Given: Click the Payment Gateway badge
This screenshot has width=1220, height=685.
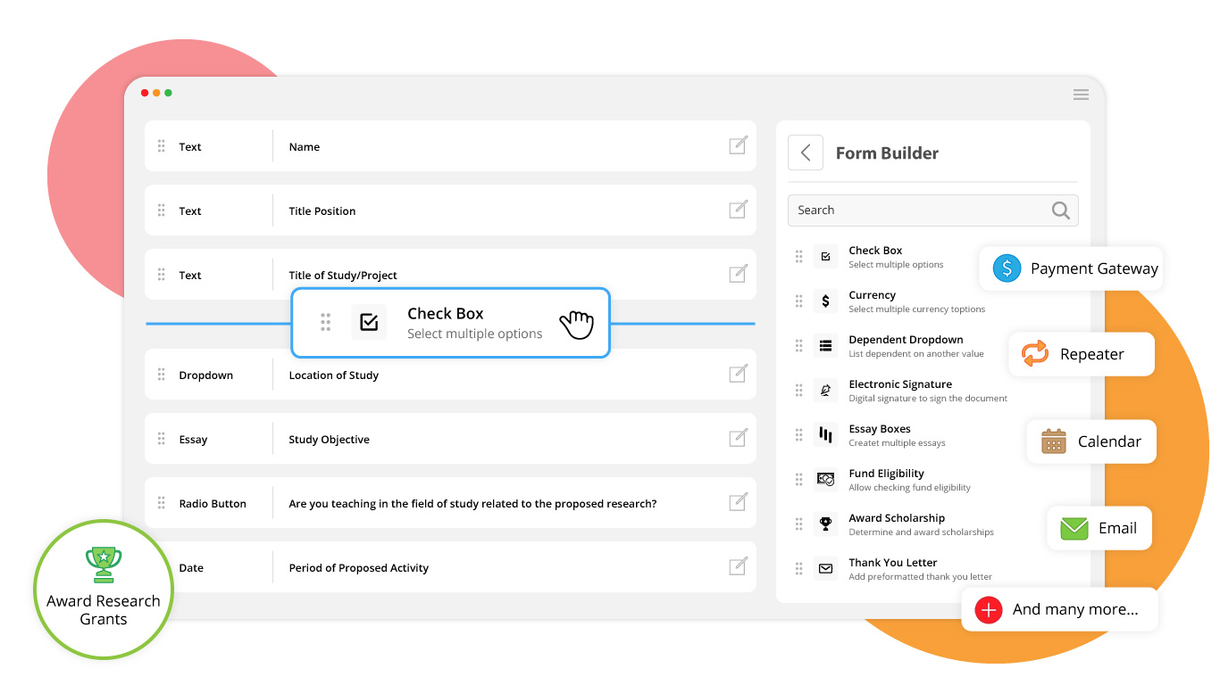Looking at the screenshot, I should 1071,268.
